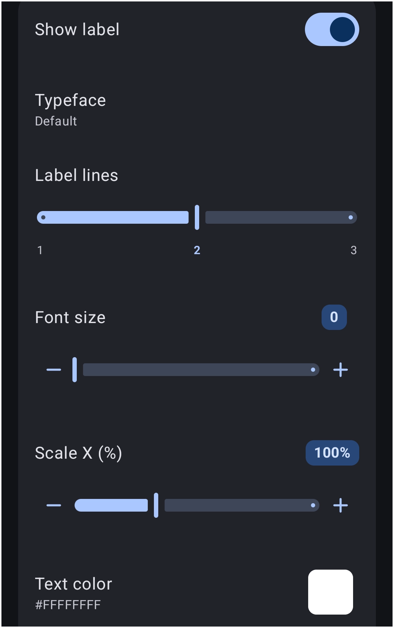
Task: Click the number 2 under Label lines
Action: [197, 250]
